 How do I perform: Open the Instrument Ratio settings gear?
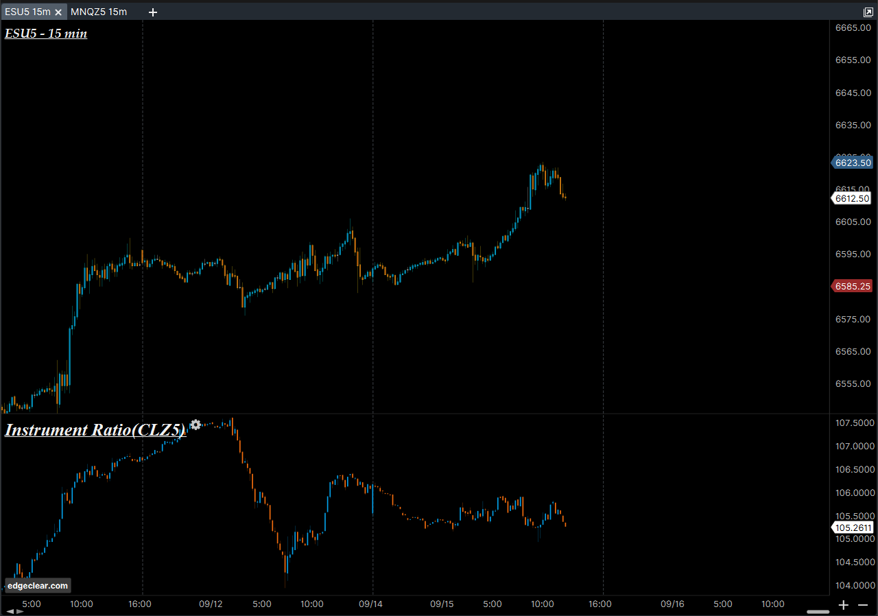pyautogui.click(x=195, y=425)
